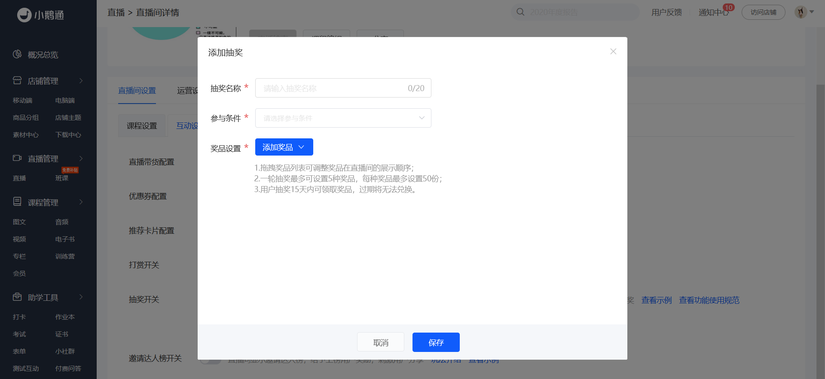825x379 pixels.
Task: Open 考试 in the sidebar
Action: [19, 334]
